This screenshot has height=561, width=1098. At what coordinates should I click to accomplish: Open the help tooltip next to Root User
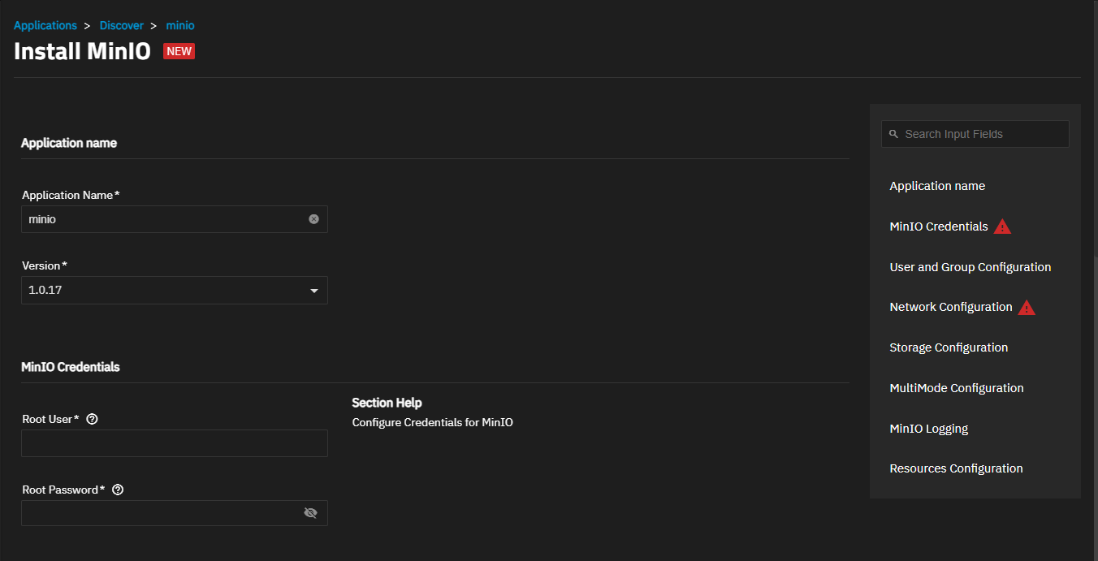click(92, 419)
